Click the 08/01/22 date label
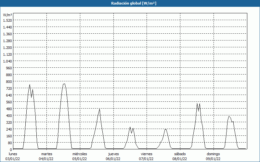Screen dimensions: 260x162 click(180, 159)
